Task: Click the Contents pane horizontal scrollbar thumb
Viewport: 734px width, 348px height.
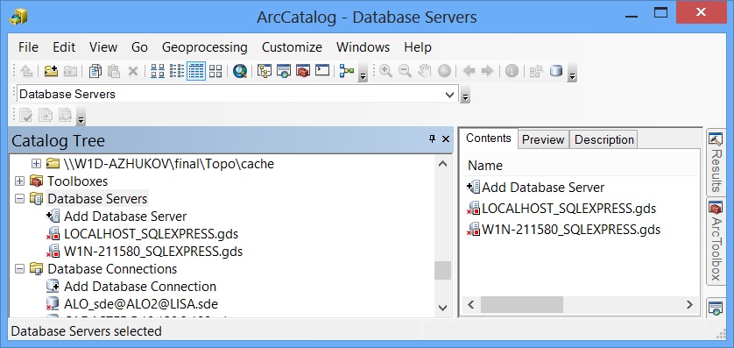Action: point(522,304)
